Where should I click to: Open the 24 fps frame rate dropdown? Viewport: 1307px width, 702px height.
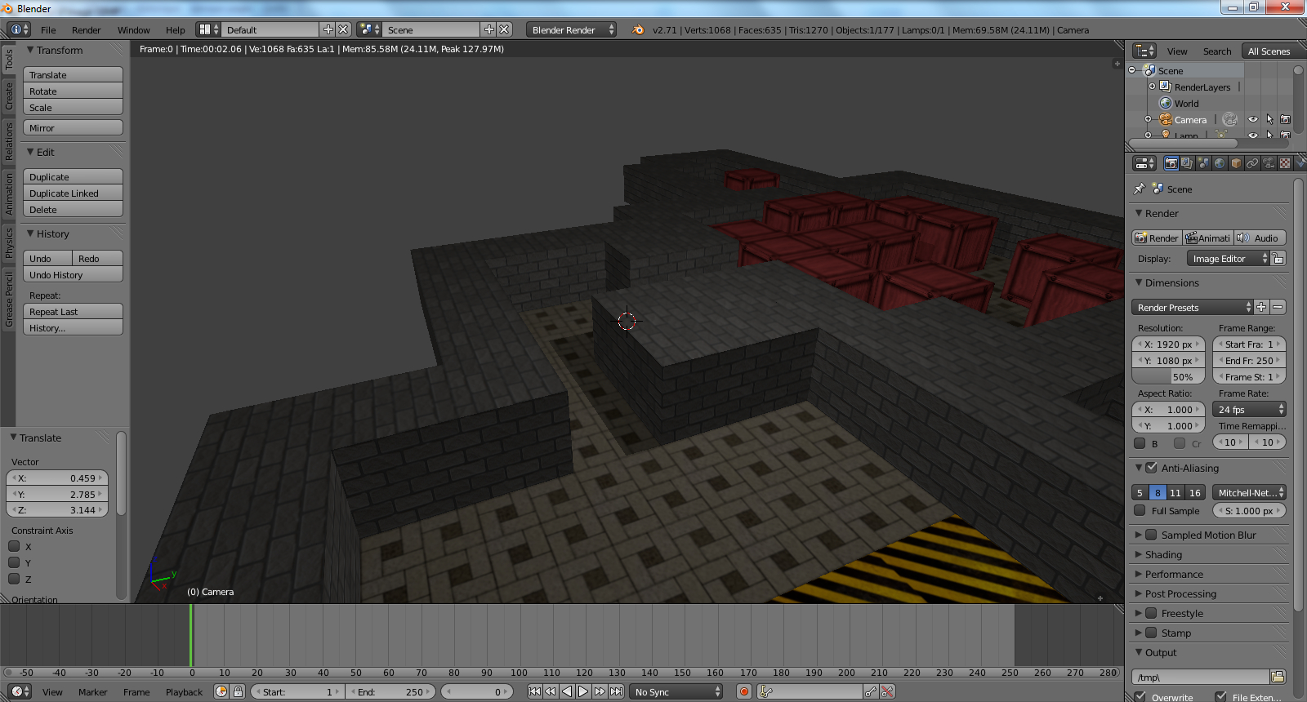pos(1249,410)
